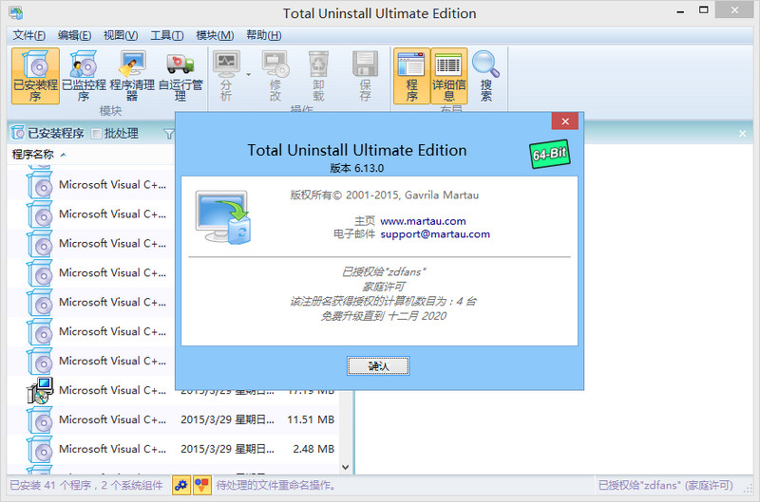Toggle the 程序 layout pane
Viewport: 760px width, 502px height.
(411, 76)
